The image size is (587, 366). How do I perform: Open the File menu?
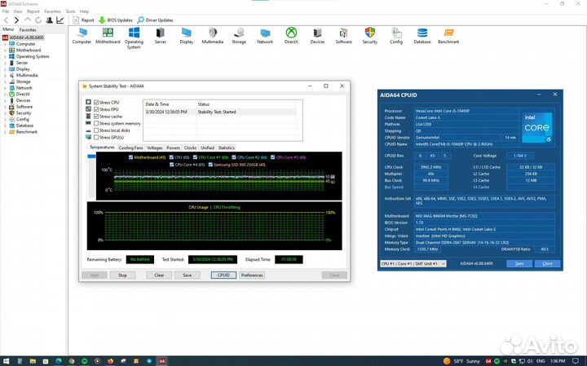click(5, 11)
